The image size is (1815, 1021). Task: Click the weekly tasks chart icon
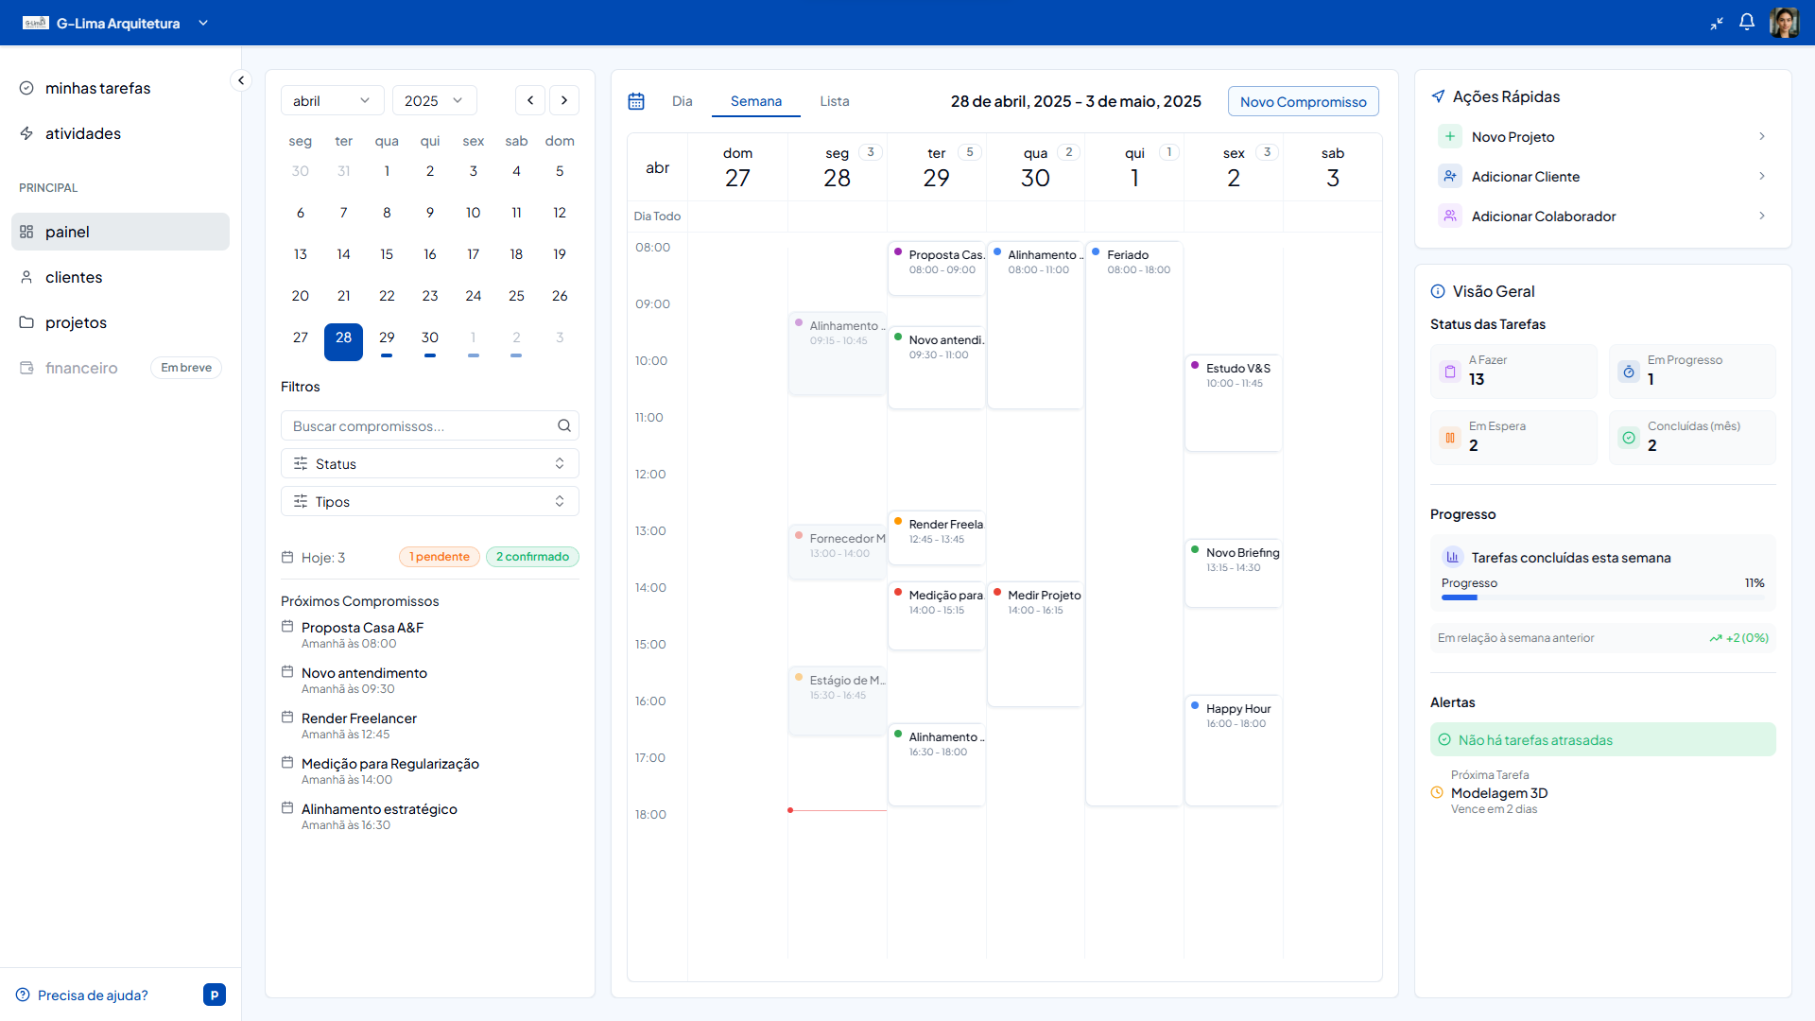coord(1452,557)
